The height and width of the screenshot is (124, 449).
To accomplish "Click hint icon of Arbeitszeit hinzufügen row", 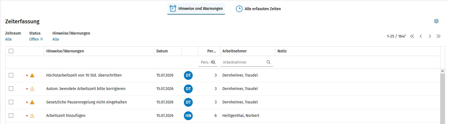I will 32,116.
